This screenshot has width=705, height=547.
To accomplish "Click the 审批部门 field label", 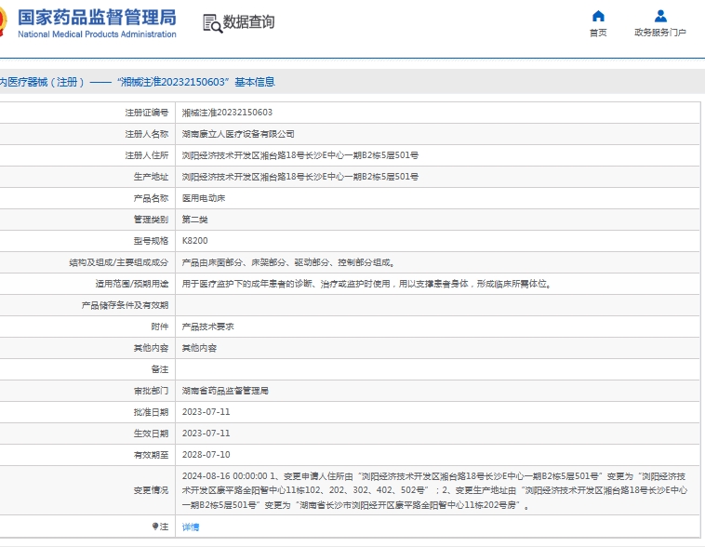I will click(x=151, y=391).
